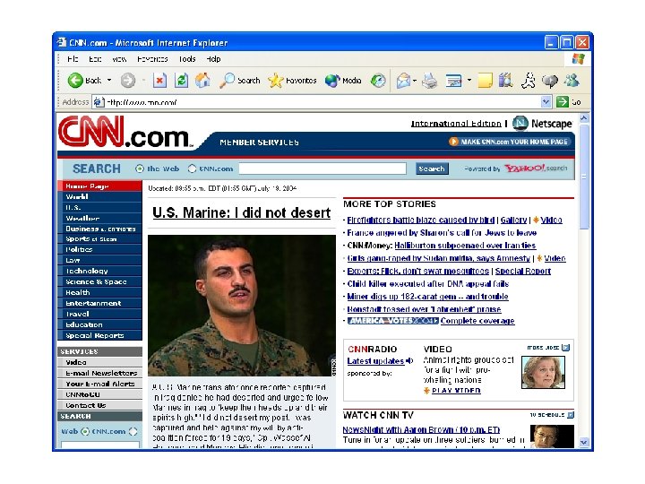
Task: Click the green Go arrow button
Action: click(x=562, y=101)
